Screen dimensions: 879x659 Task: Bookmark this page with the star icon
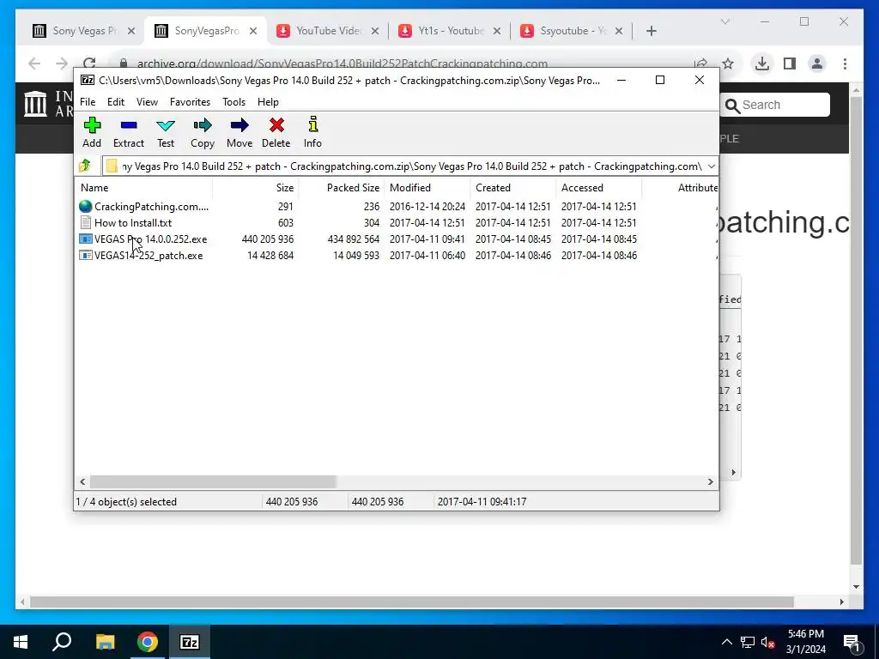tap(728, 63)
